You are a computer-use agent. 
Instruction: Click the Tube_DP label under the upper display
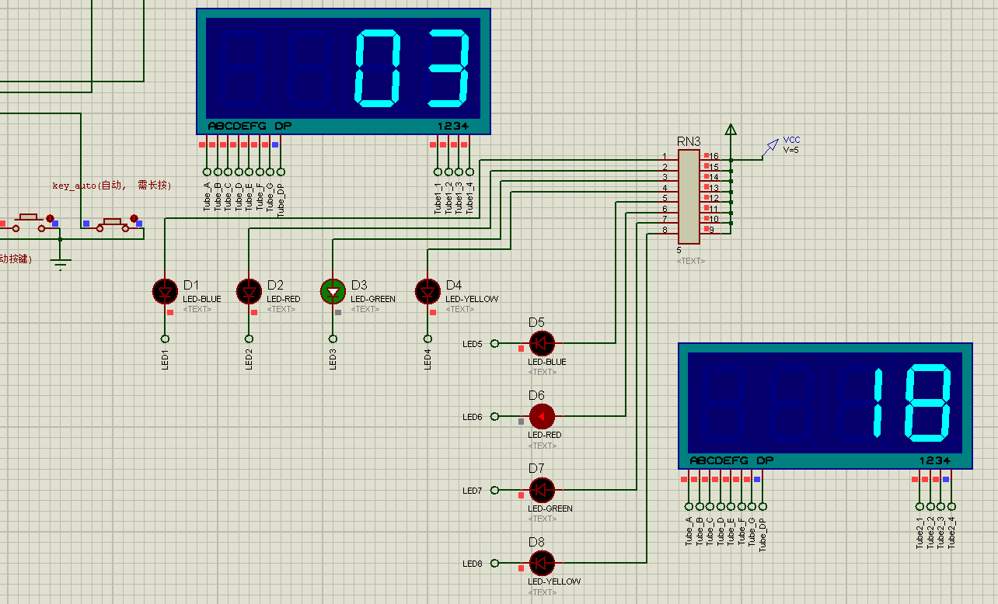coord(281,199)
